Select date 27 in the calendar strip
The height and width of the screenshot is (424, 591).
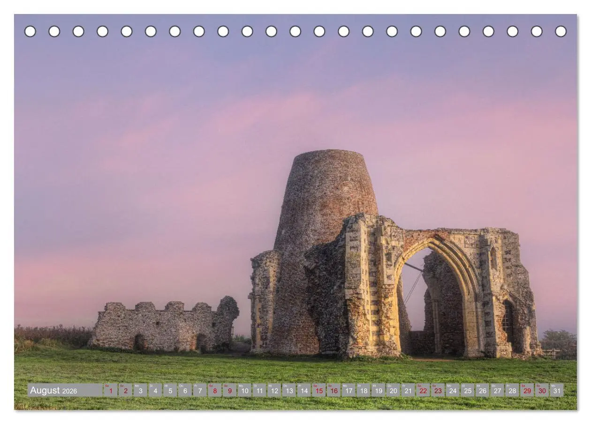497,390
